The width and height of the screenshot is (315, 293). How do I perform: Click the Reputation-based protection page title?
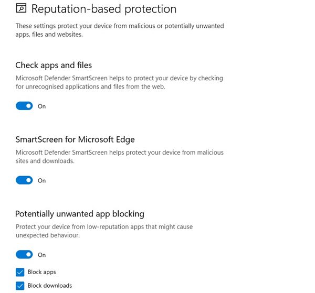[104, 9]
